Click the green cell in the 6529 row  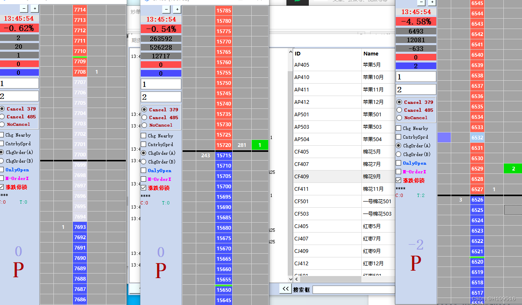pos(513,168)
